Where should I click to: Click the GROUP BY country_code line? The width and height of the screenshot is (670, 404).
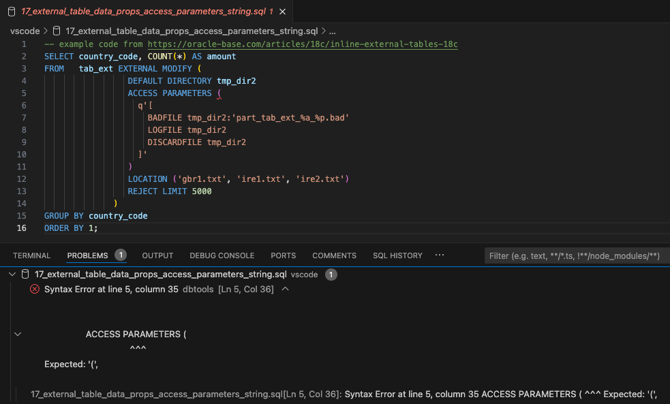(x=95, y=216)
